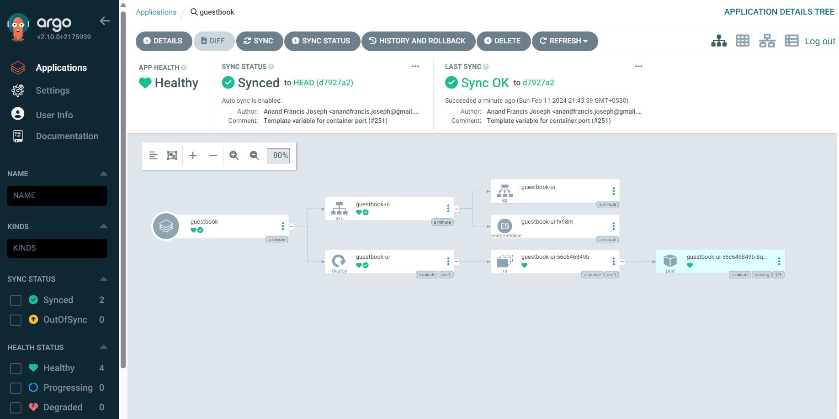Viewport: 839px width, 419px height.
Task: Switch to the list view icon
Action: 791,41
